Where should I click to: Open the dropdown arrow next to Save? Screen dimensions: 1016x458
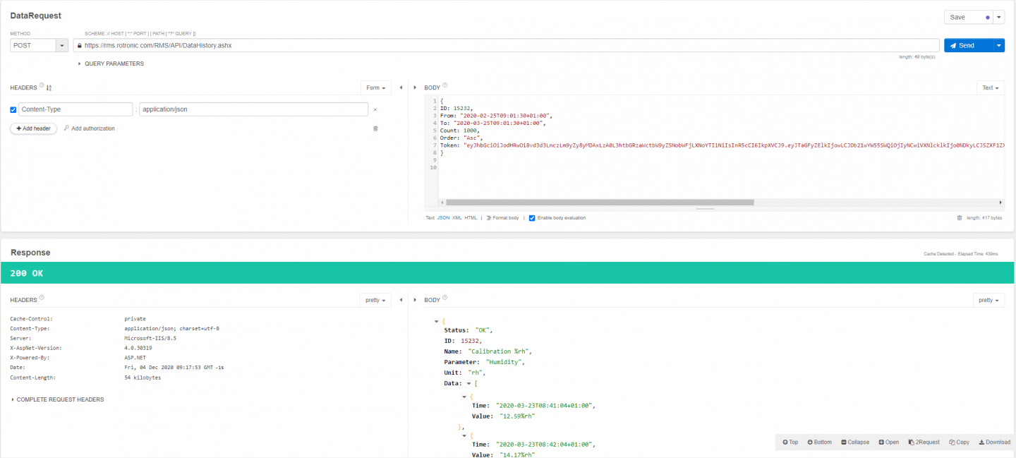point(999,17)
